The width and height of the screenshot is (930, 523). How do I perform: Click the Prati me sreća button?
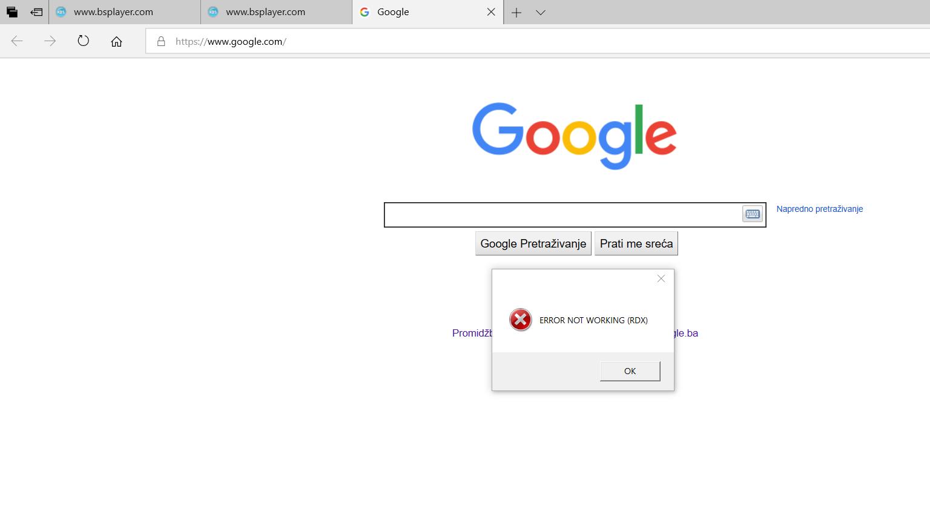(636, 243)
